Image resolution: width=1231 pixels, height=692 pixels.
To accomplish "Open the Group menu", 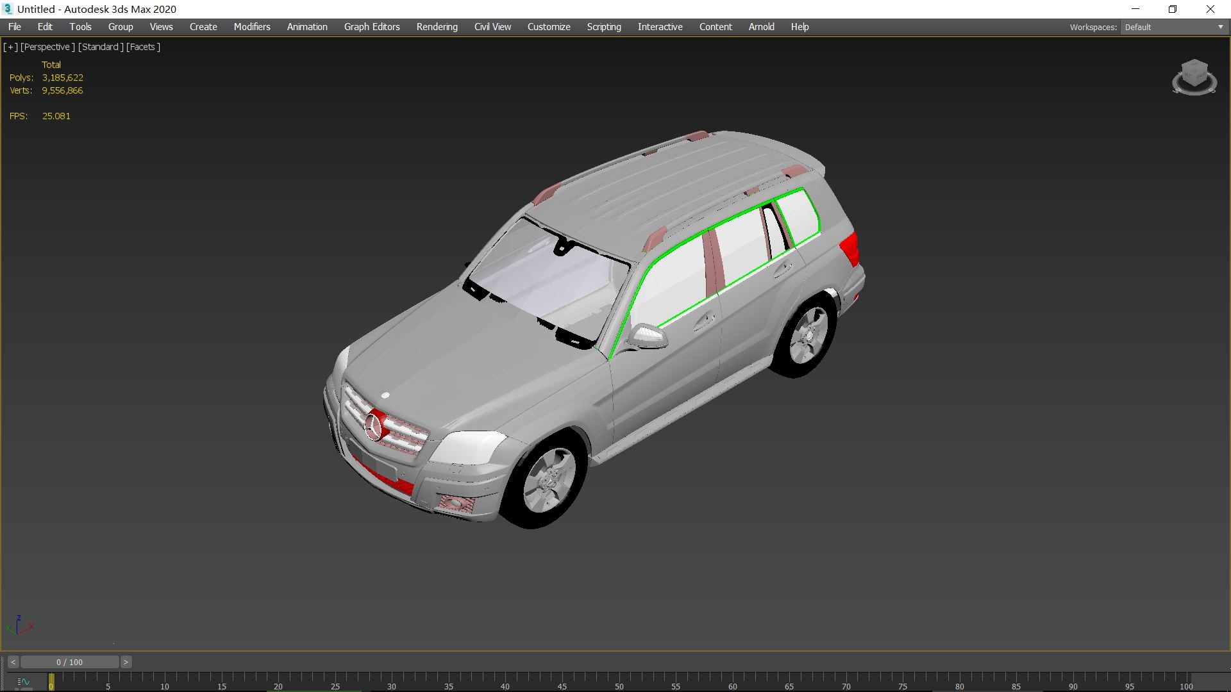I will point(121,27).
